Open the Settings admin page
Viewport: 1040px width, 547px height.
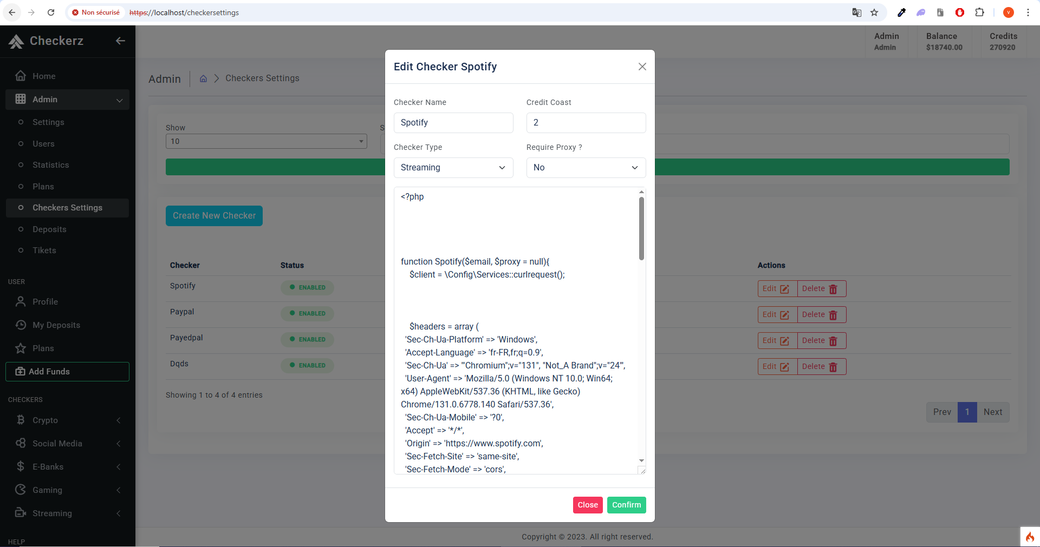[48, 122]
